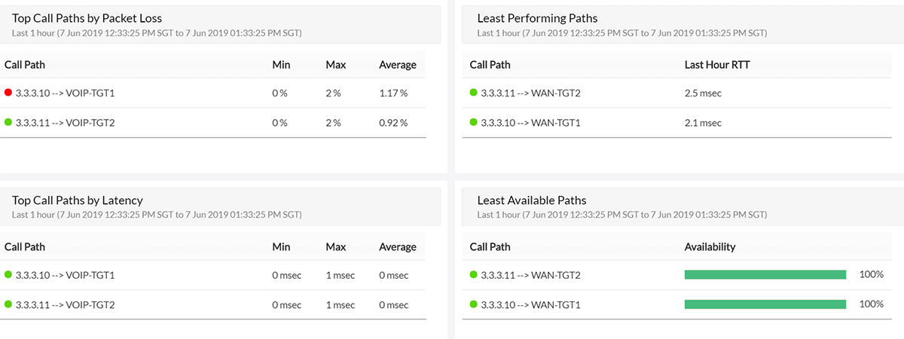This screenshot has height=339, width=904.
Task: Sort Latency table by Average column
Action: [x=397, y=247]
